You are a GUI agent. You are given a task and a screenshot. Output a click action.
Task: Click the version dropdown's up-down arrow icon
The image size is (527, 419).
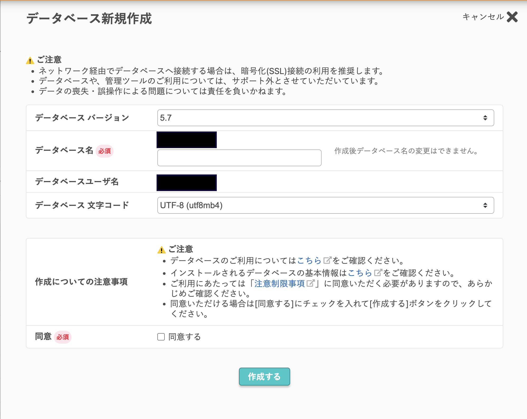point(485,118)
